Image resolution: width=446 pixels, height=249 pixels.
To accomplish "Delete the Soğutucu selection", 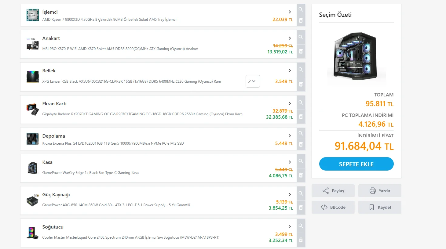I will click(x=301, y=240).
